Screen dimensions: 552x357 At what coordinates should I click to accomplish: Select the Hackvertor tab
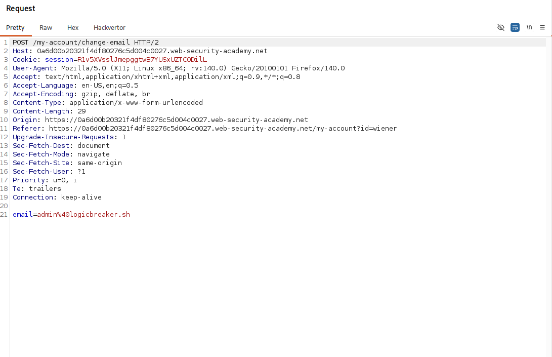(109, 28)
